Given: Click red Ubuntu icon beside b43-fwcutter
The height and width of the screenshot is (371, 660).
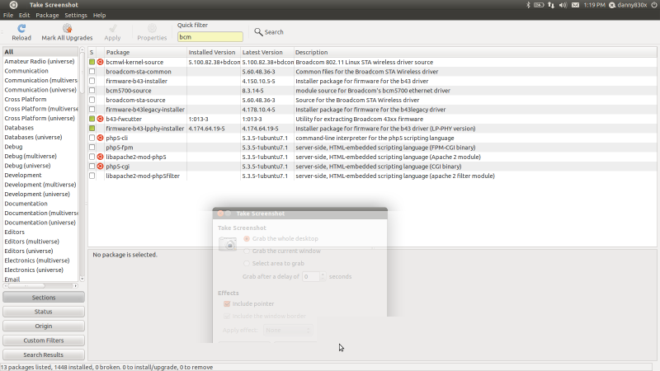Looking at the screenshot, I should pos(100,119).
